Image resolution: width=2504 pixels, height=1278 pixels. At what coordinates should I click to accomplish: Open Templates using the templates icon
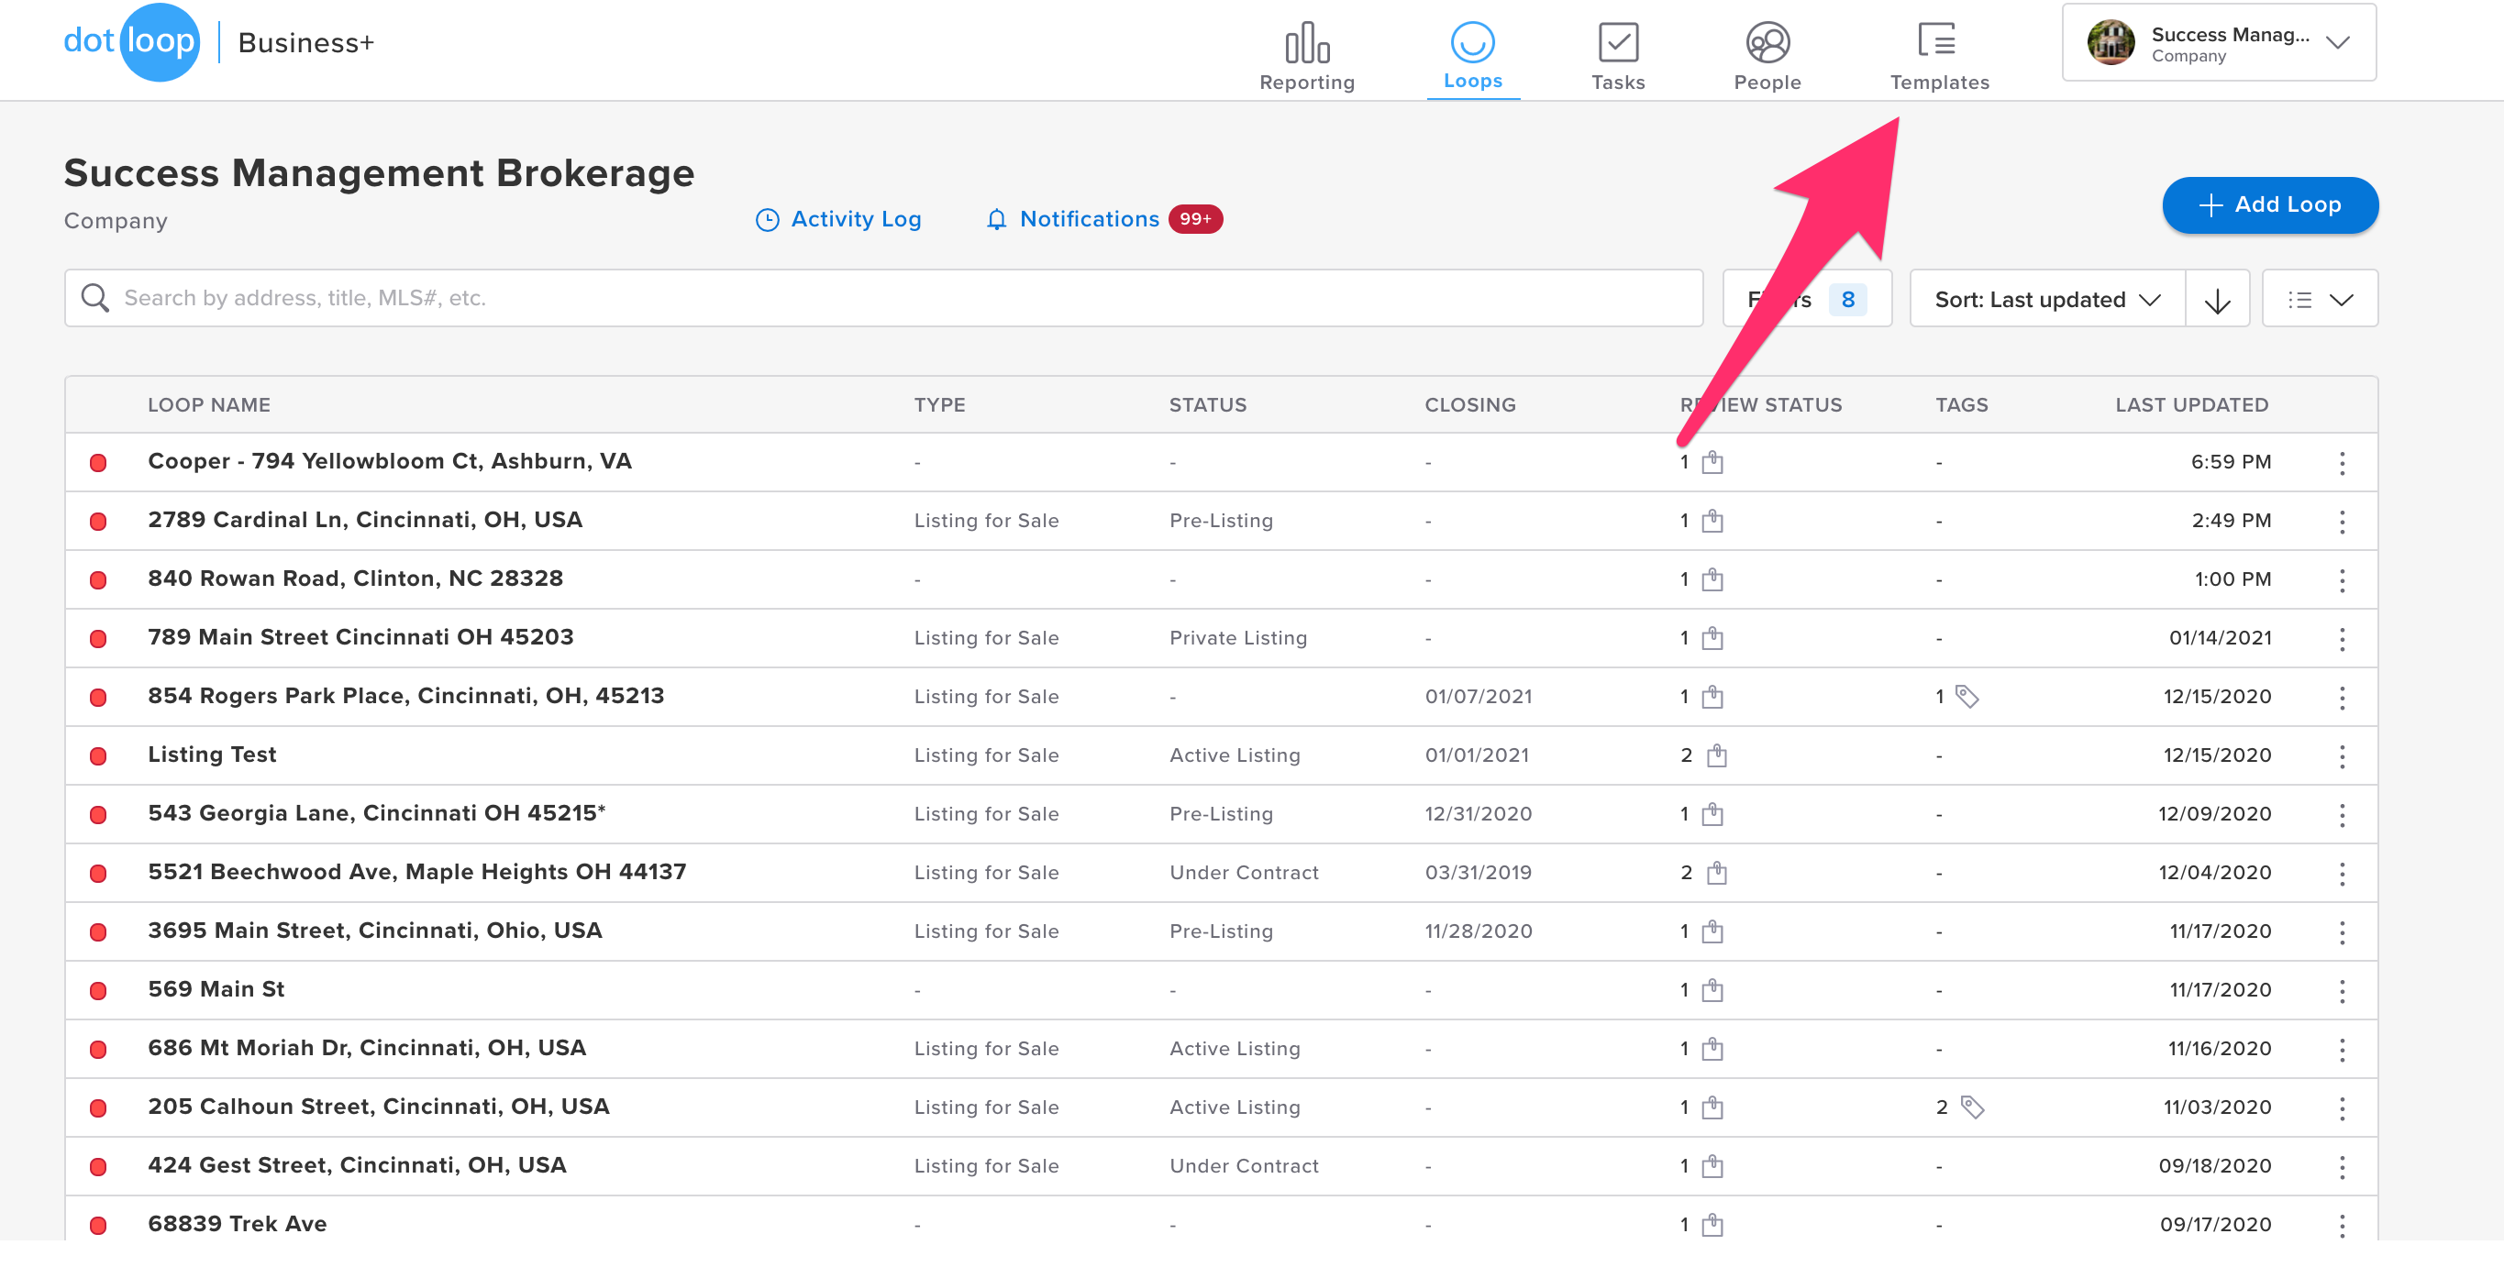click(1937, 41)
